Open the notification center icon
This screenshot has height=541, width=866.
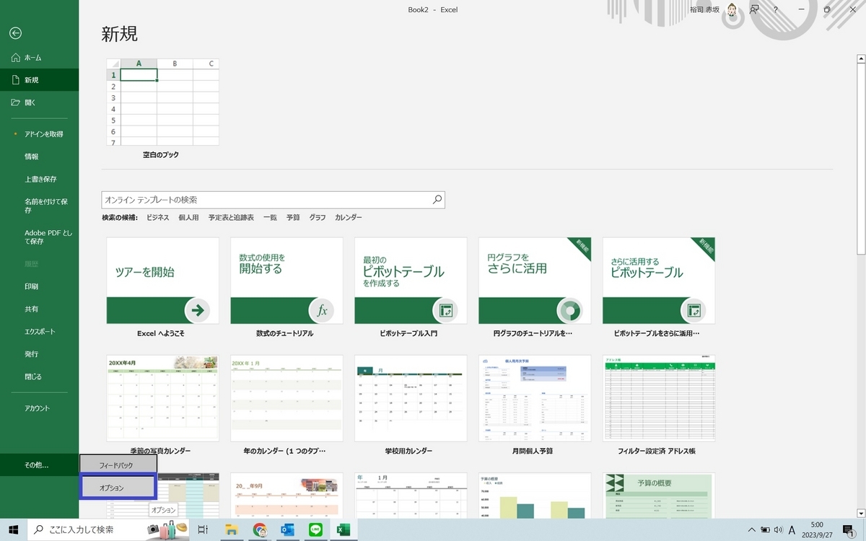coord(848,529)
